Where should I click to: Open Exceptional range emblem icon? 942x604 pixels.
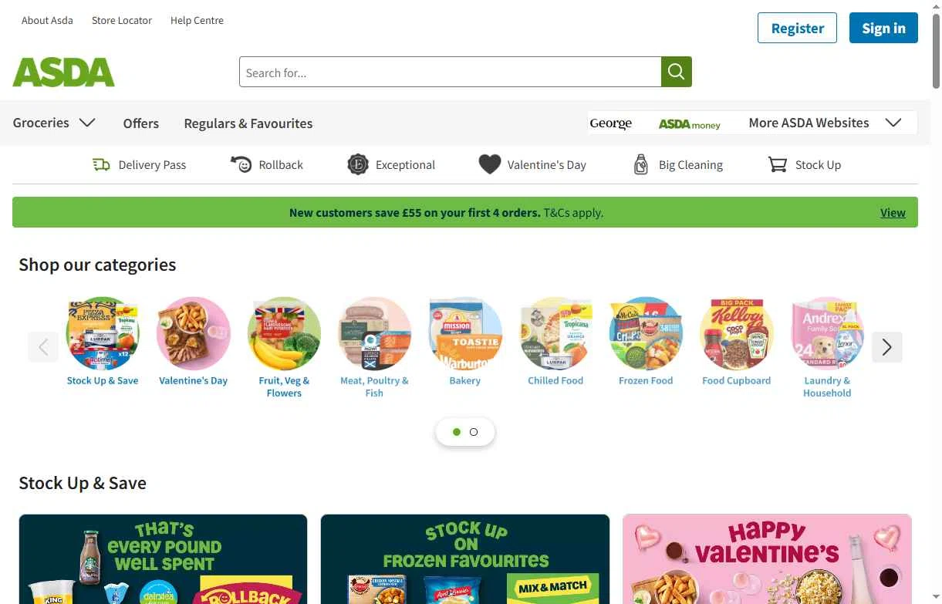[x=358, y=164]
